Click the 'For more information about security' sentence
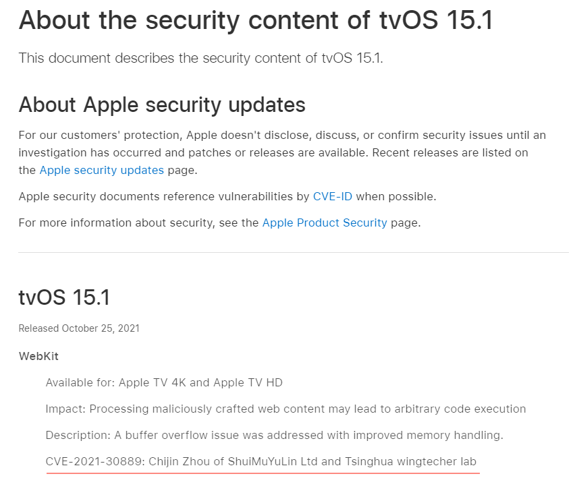The width and height of the screenshot is (575, 501). coord(219,223)
